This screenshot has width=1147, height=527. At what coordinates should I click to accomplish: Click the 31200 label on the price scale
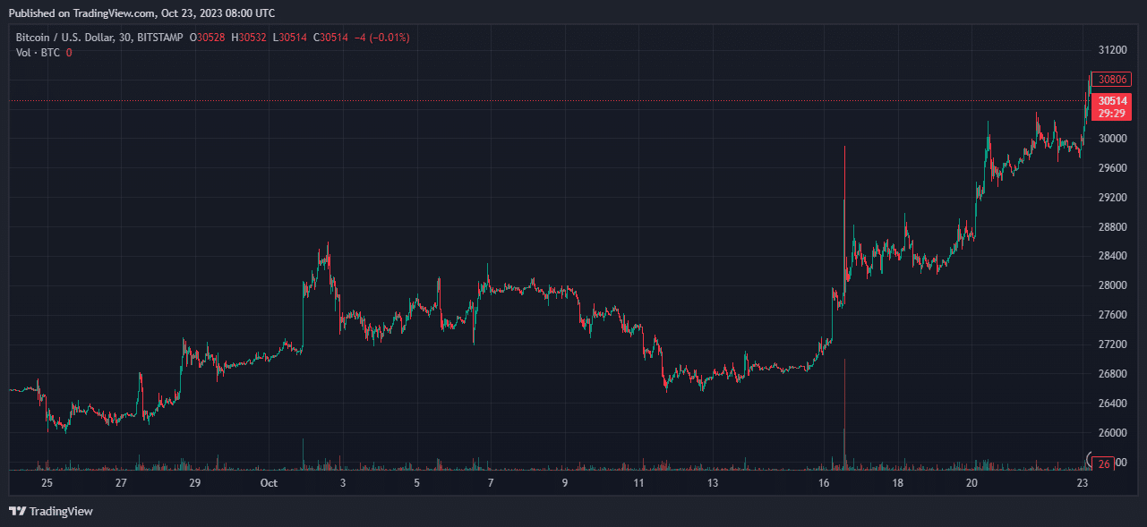[1112, 50]
